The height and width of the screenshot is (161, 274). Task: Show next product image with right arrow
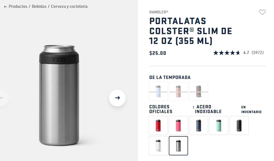pyautogui.click(x=117, y=98)
